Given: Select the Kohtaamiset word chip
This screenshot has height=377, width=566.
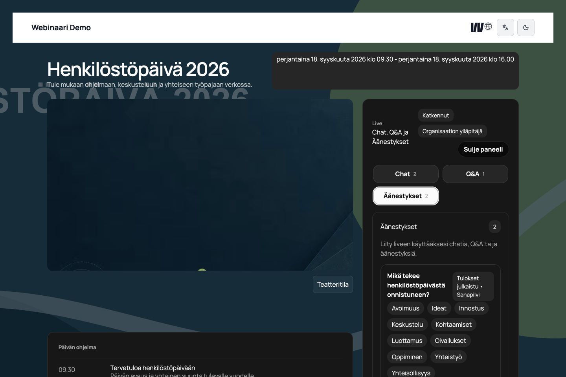Looking at the screenshot, I should [x=454, y=324].
